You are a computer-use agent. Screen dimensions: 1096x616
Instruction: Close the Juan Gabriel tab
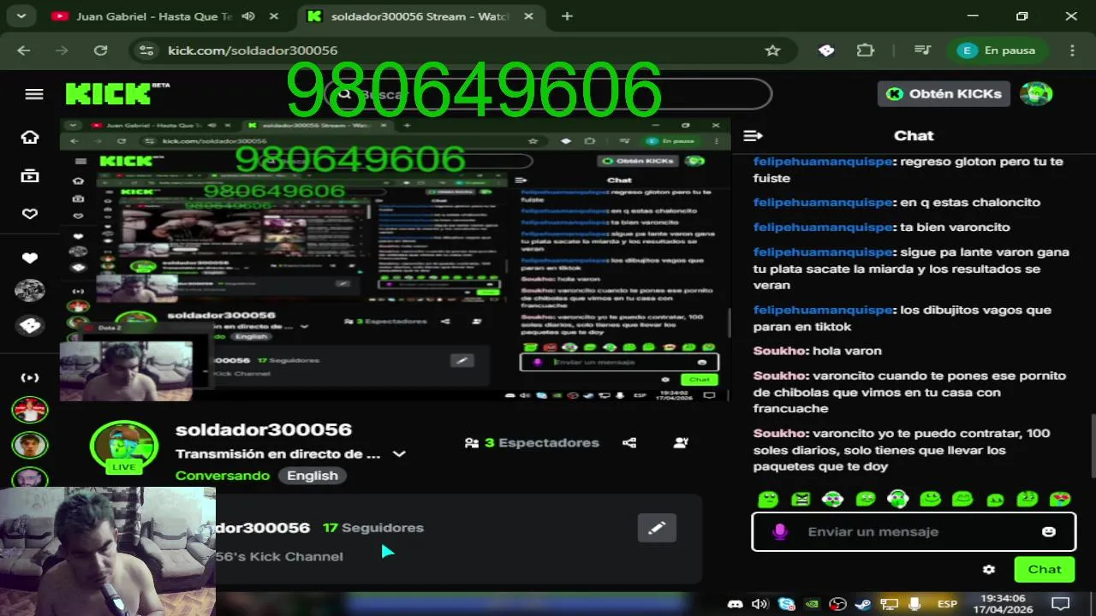273,16
